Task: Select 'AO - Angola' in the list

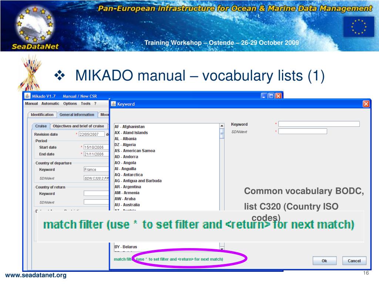Action: (167, 163)
